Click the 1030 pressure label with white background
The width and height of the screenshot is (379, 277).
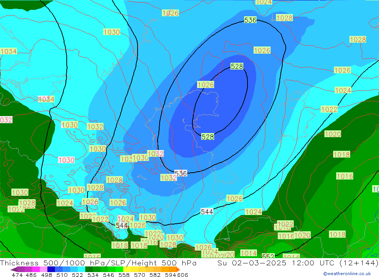click(66, 160)
